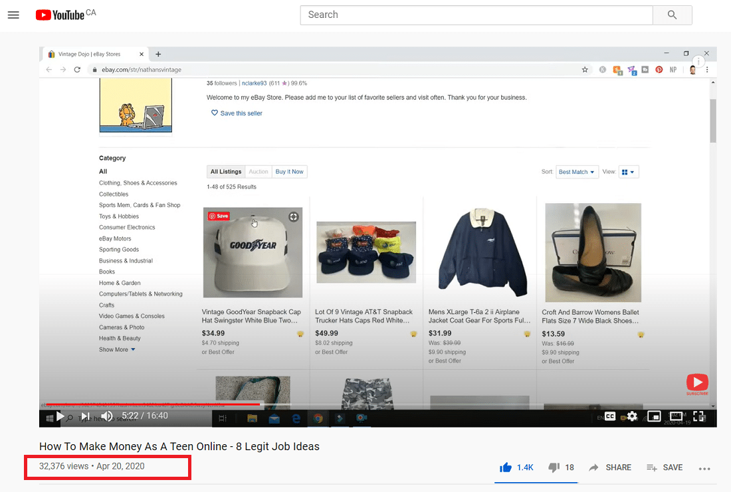Screen dimensions: 731x492
Task: Toggle closed captions CC
Action: coord(610,416)
